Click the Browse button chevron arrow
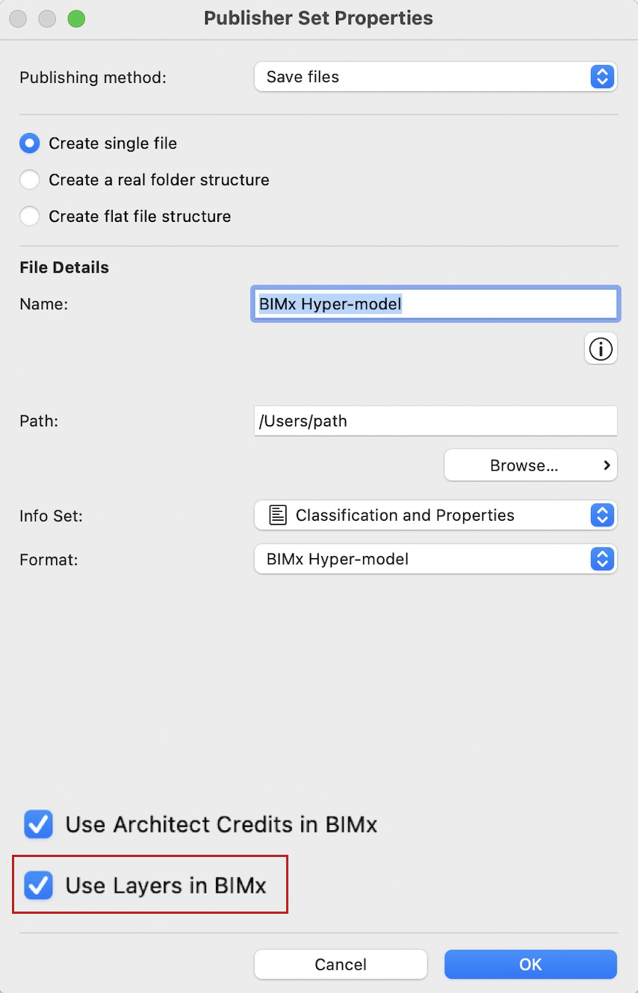Viewport: 638px width, 993px height. tap(607, 465)
